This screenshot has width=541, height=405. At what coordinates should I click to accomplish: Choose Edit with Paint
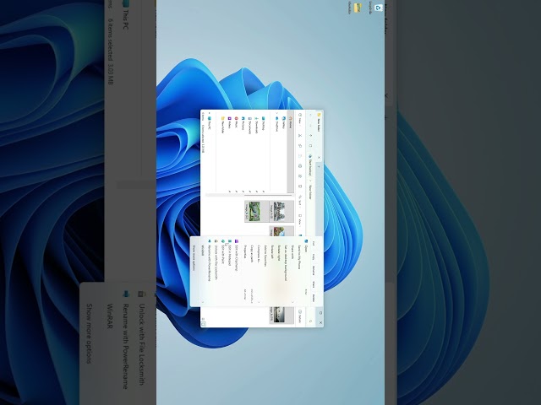223,271
